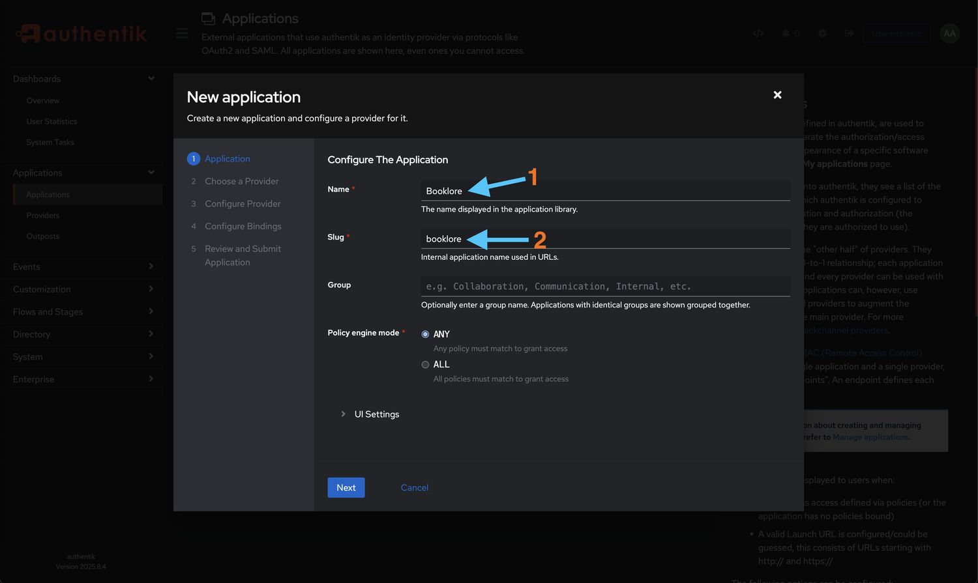This screenshot has height=583, width=978.
Task: Close the New application dialog
Action: click(777, 94)
